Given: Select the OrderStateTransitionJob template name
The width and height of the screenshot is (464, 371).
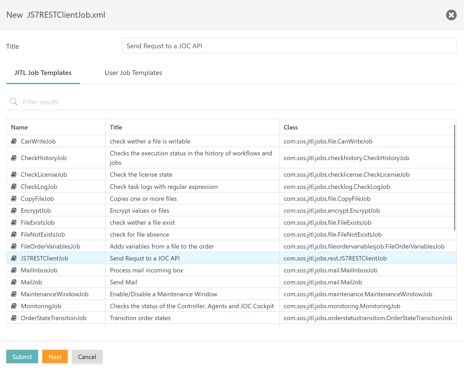Looking at the screenshot, I should 53,318.
